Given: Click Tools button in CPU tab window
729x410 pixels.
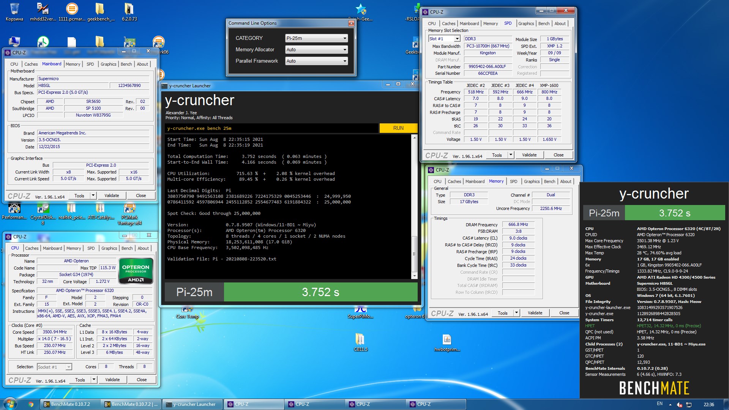Looking at the screenshot, I should [80, 380].
